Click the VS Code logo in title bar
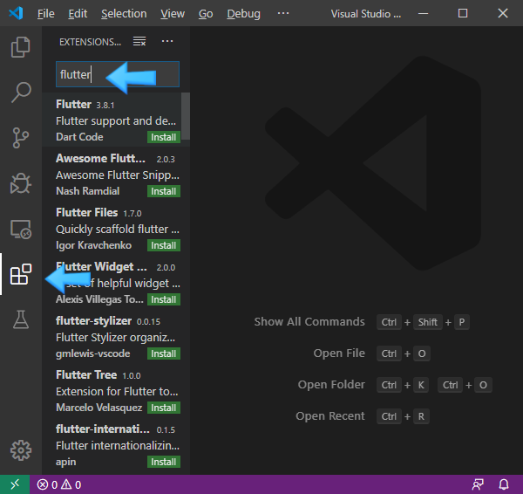The width and height of the screenshot is (523, 494). click(x=16, y=13)
